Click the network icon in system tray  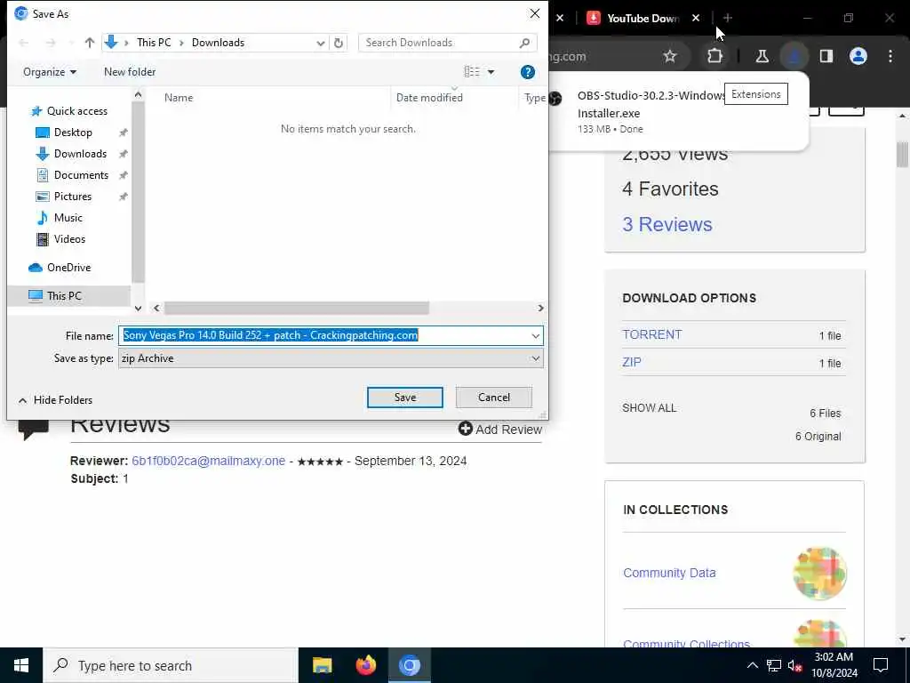[x=774, y=665]
